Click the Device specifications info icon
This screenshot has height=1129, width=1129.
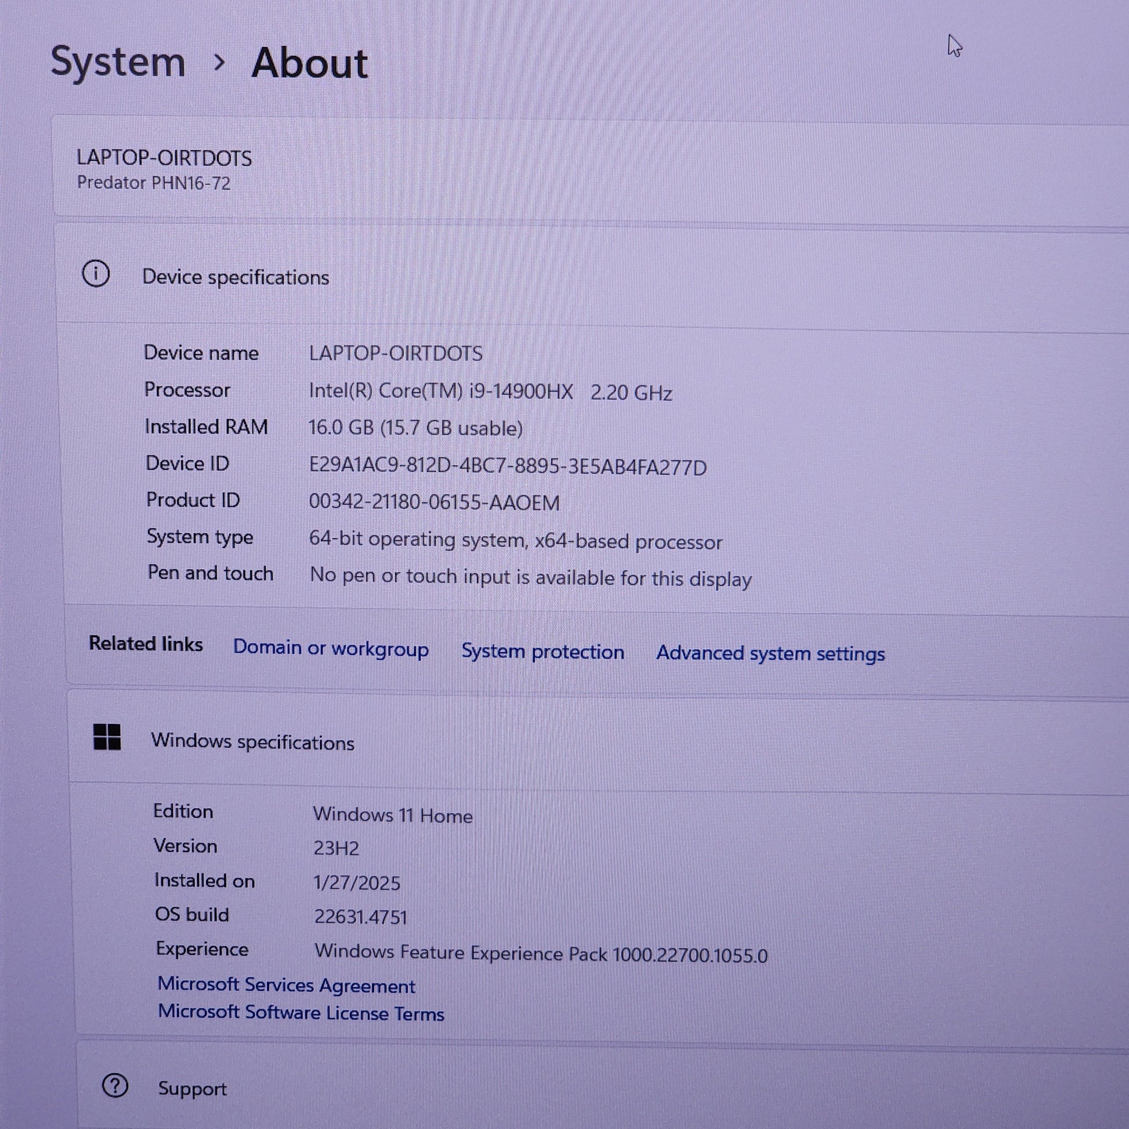tap(96, 273)
